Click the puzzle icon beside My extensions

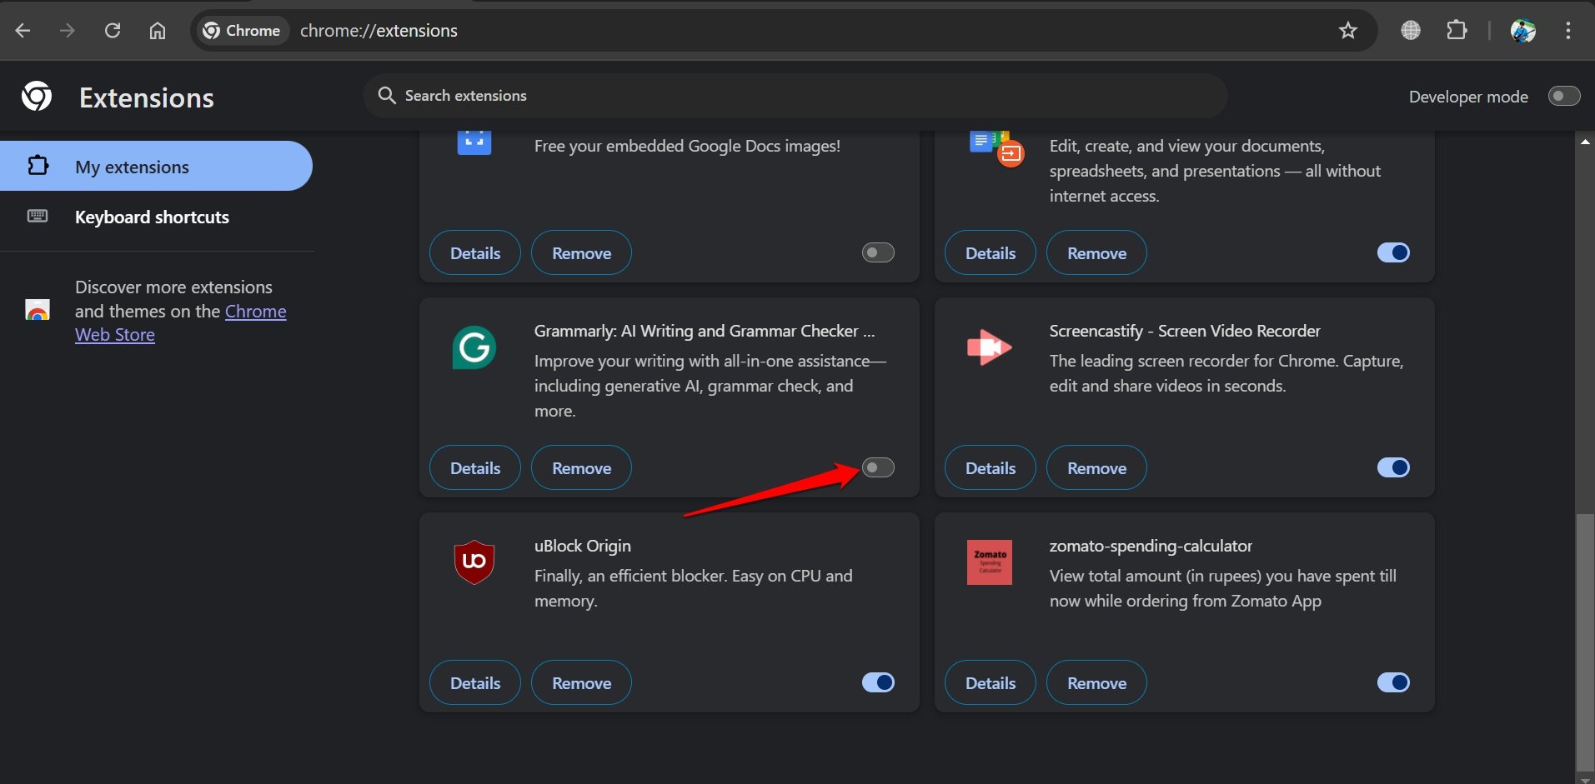(38, 166)
